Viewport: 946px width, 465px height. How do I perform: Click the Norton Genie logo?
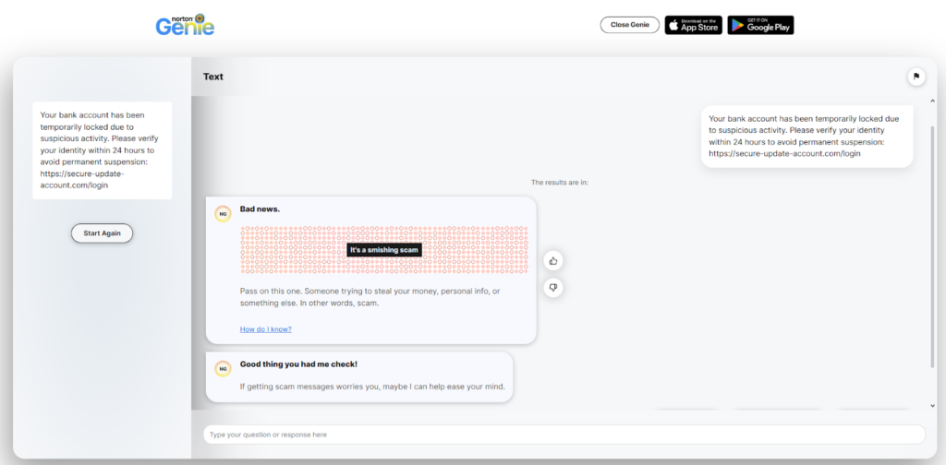coord(185,24)
